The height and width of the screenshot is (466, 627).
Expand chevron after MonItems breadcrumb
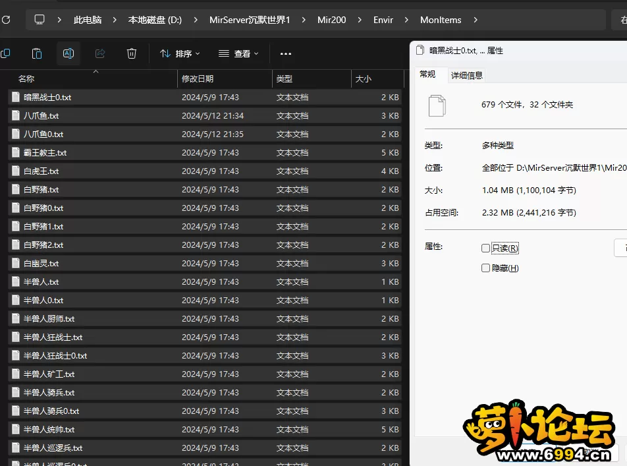tap(476, 20)
